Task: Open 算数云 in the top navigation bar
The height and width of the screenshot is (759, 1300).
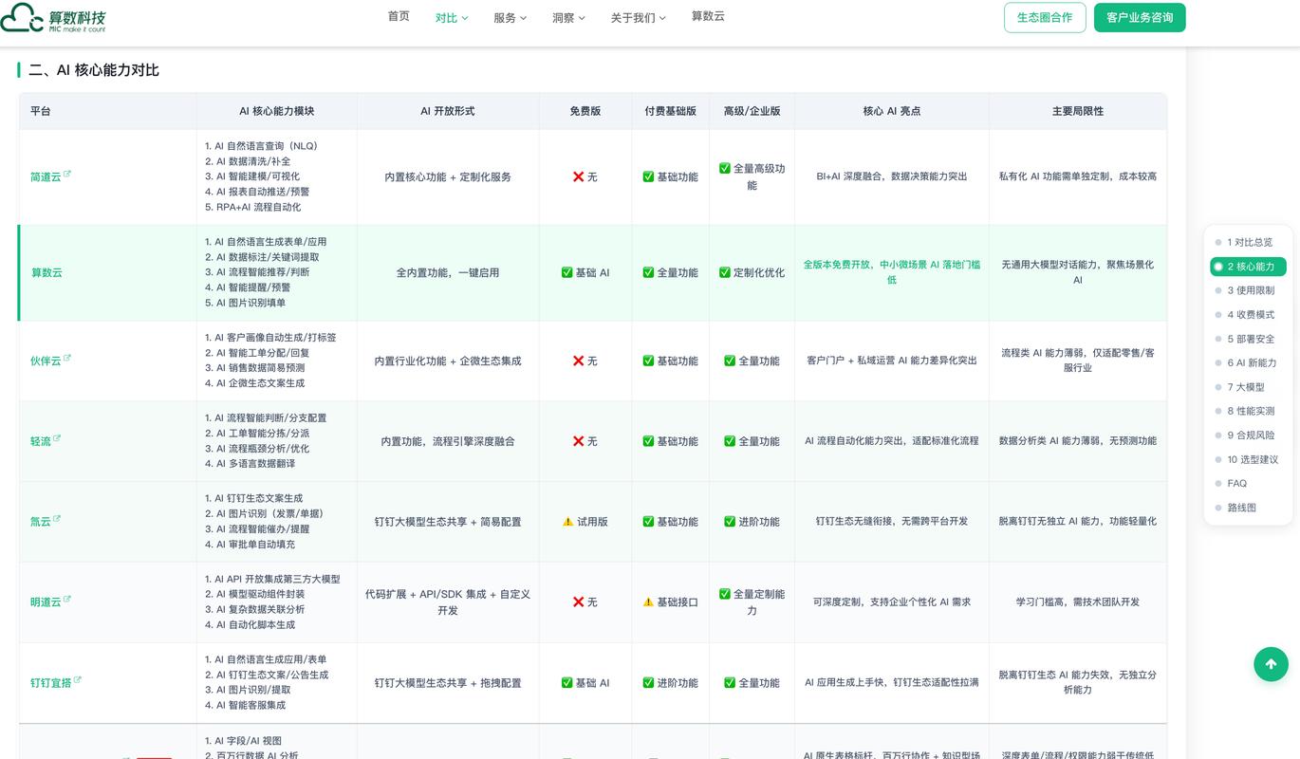Action: (x=708, y=16)
